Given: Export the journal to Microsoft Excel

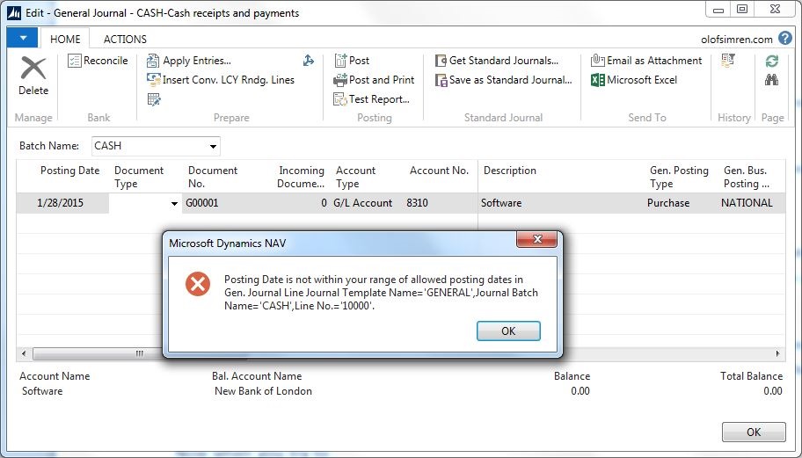Looking at the screenshot, I should tap(634, 80).
